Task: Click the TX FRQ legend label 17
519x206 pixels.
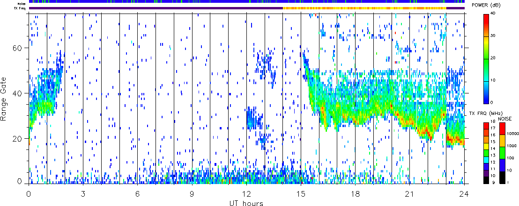Action: click(x=493, y=128)
